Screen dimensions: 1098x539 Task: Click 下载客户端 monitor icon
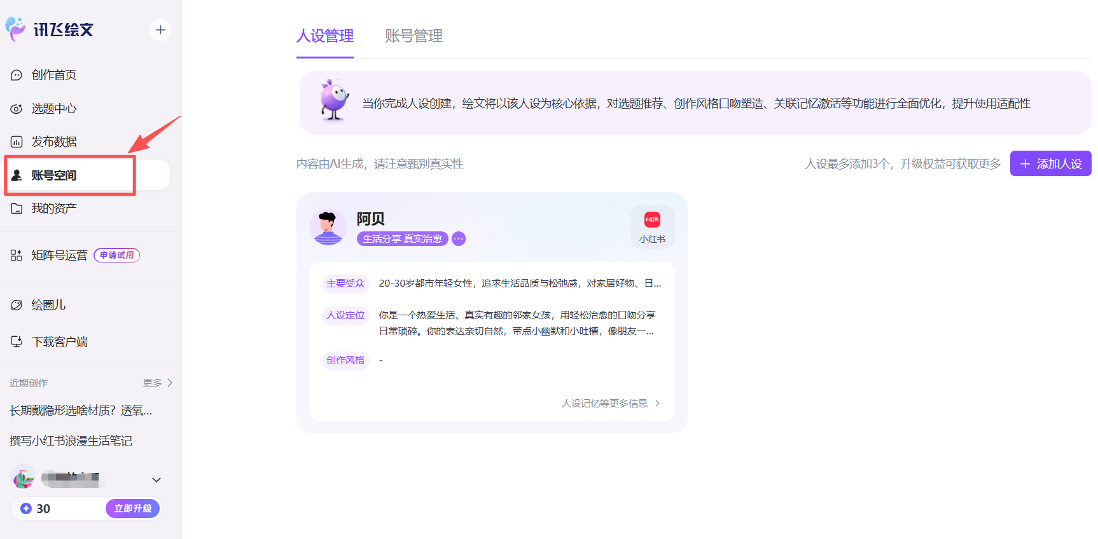(17, 342)
